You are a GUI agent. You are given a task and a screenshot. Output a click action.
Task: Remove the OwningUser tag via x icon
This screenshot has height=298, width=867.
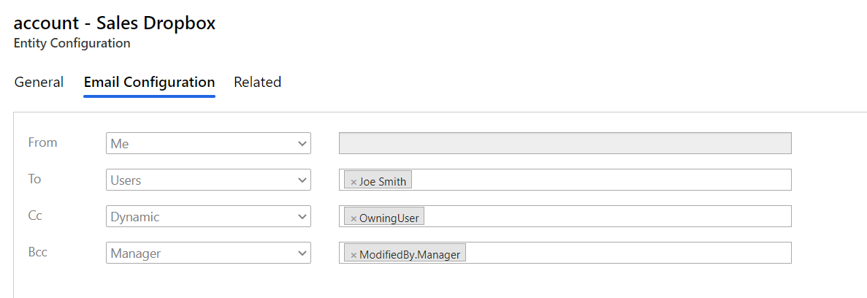(x=354, y=218)
